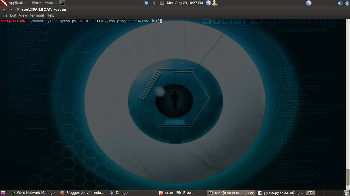Open the terminal File menu
Viewport: 350px width, 196px height.
click(x=4, y=15)
